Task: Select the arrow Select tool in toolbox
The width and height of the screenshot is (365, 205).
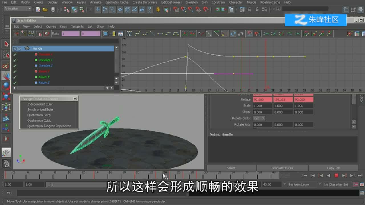Action: tap(6, 44)
